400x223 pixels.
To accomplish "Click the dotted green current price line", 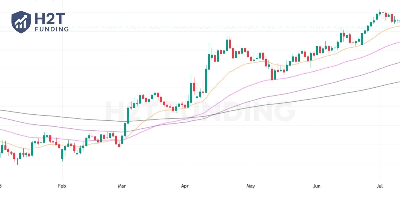I will (x=200, y=27).
